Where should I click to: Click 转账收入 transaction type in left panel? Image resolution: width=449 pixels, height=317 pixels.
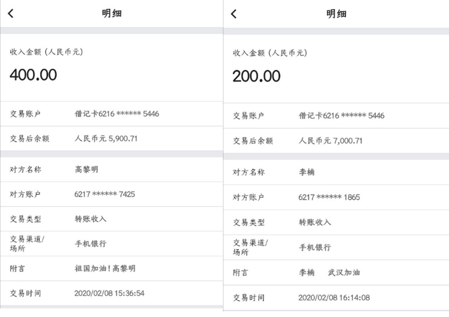[x=90, y=219]
